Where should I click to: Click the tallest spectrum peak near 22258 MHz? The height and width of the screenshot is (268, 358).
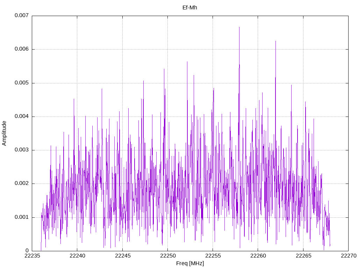(239, 28)
